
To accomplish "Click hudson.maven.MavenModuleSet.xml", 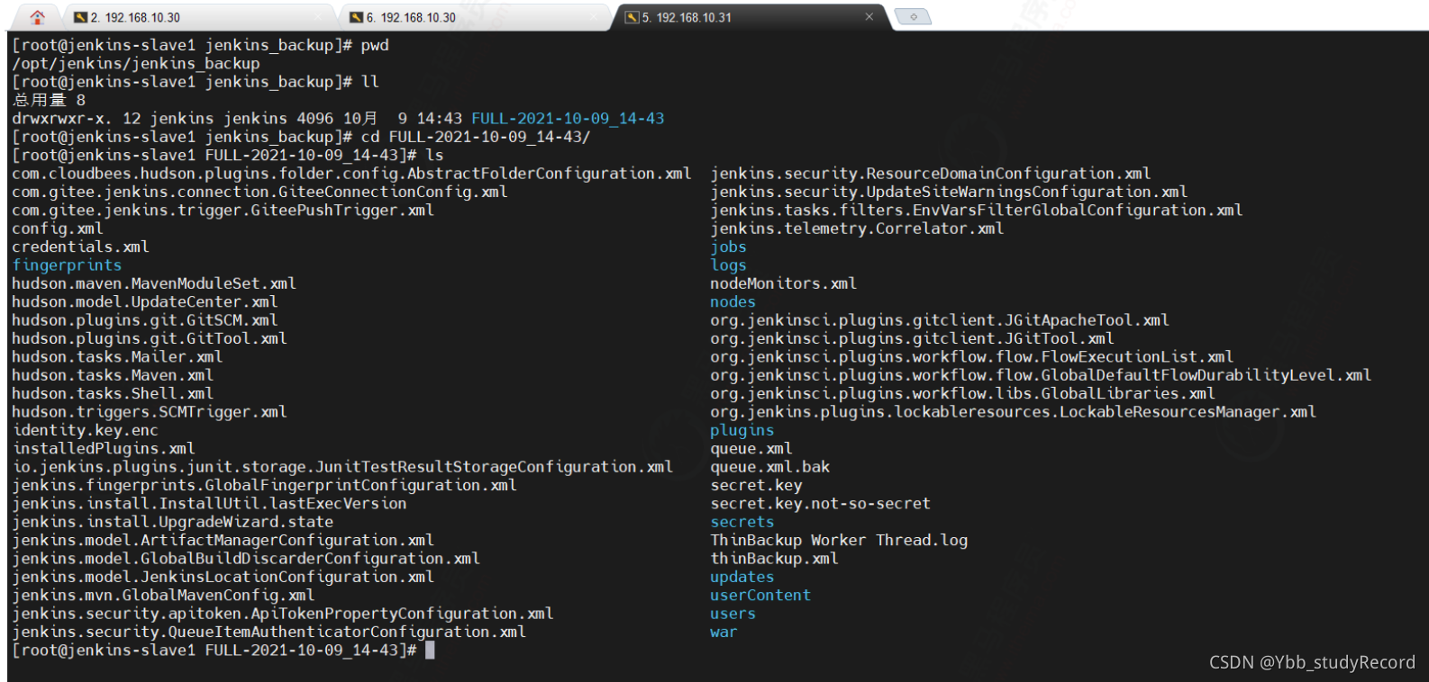I will 154,283.
